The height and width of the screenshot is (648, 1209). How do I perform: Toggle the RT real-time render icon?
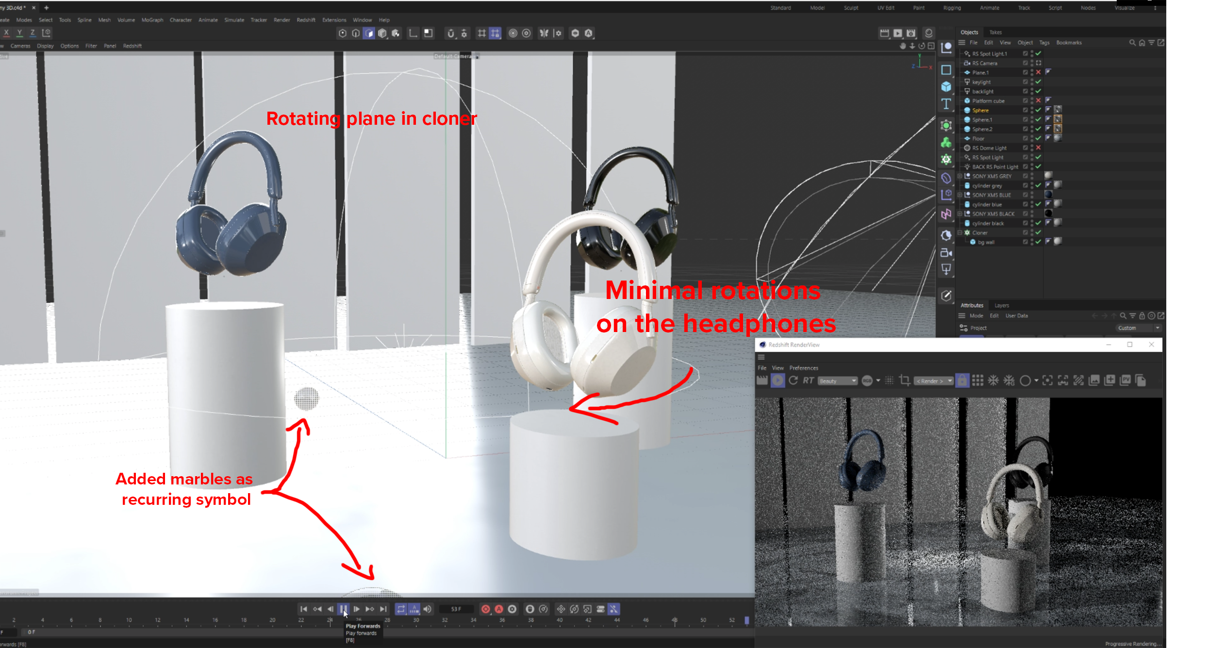click(x=808, y=381)
